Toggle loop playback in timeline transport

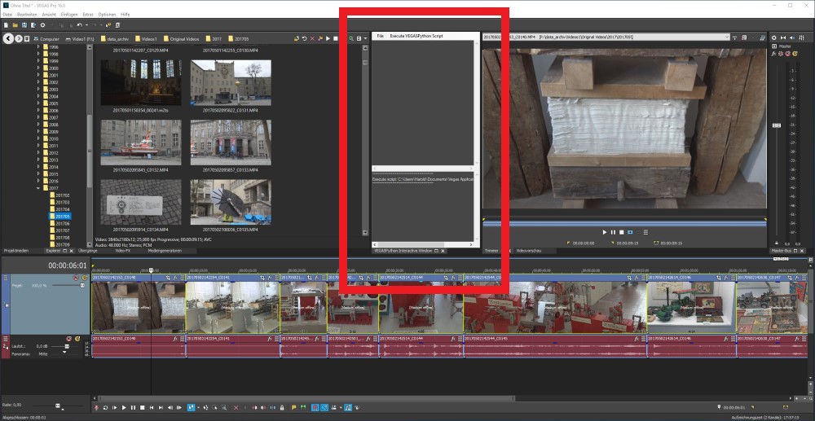point(105,407)
